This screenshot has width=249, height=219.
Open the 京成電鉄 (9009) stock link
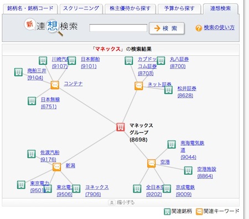pyautogui.click(x=185, y=191)
